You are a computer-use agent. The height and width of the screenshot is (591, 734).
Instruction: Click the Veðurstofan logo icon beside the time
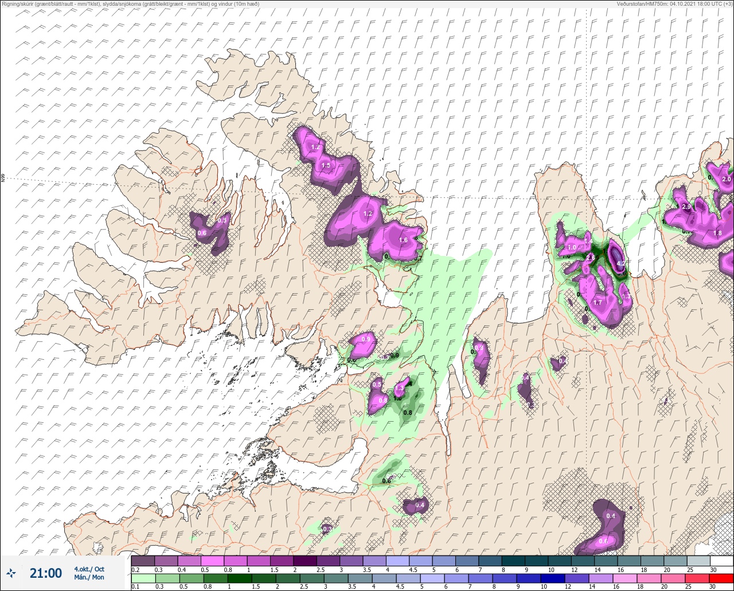(x=11, y=573)
